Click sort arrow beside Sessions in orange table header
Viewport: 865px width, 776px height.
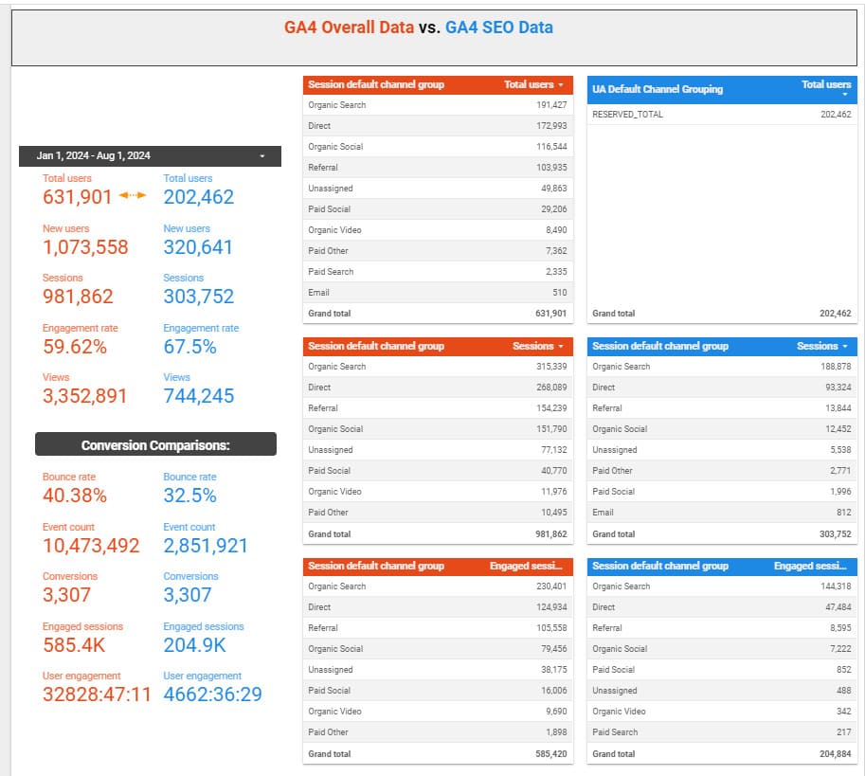click(561, 347)
